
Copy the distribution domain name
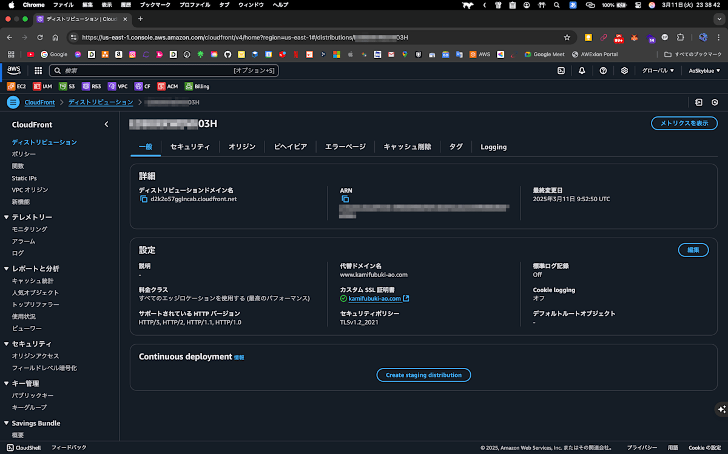pyautogui.click(x=144, y=199)
